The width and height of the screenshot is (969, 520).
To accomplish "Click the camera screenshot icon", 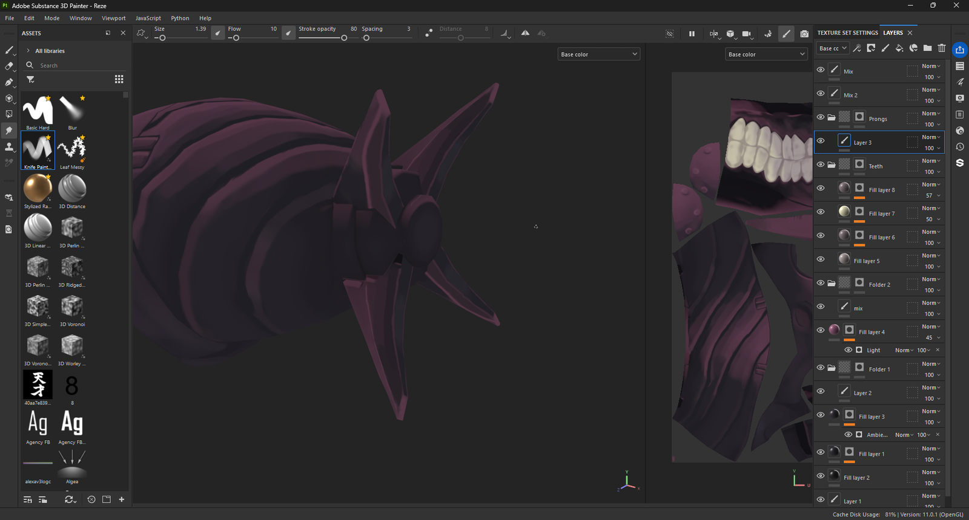I will [804, 34].
